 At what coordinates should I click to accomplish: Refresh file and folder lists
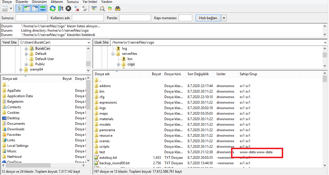coord(53,9)
